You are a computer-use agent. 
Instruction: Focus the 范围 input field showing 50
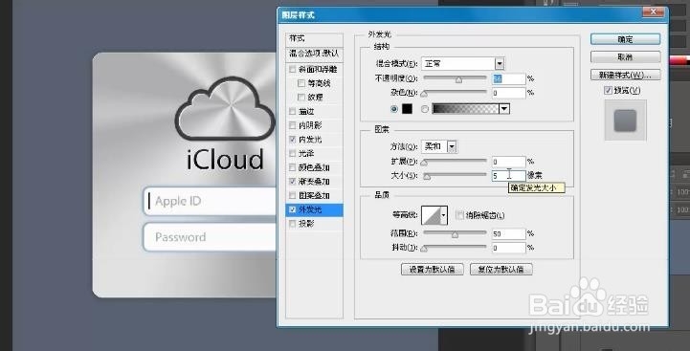(509, 233)
